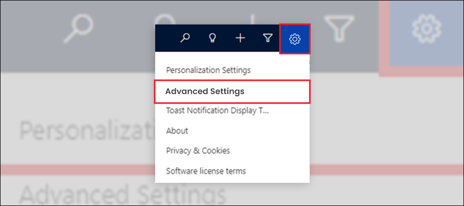Click the large blurred gear in top-right background
The height and width of the screenshot is (206, 464).
427,28
